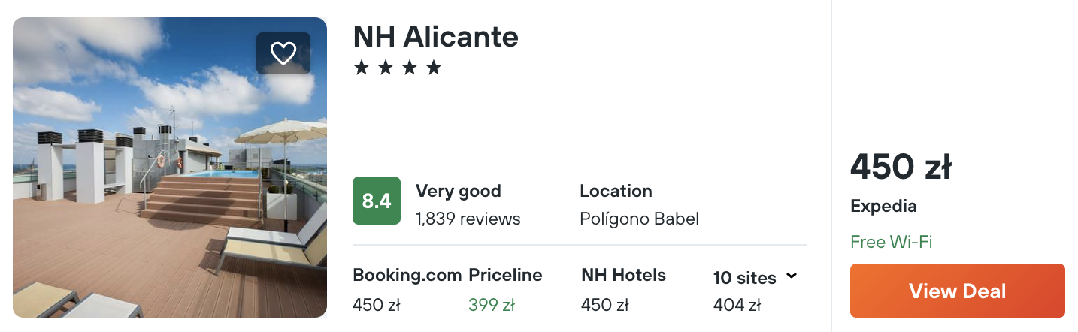The image size is (1078, 332).
Task: Open the NH Alicante hotel title
Action: point(435,36)
